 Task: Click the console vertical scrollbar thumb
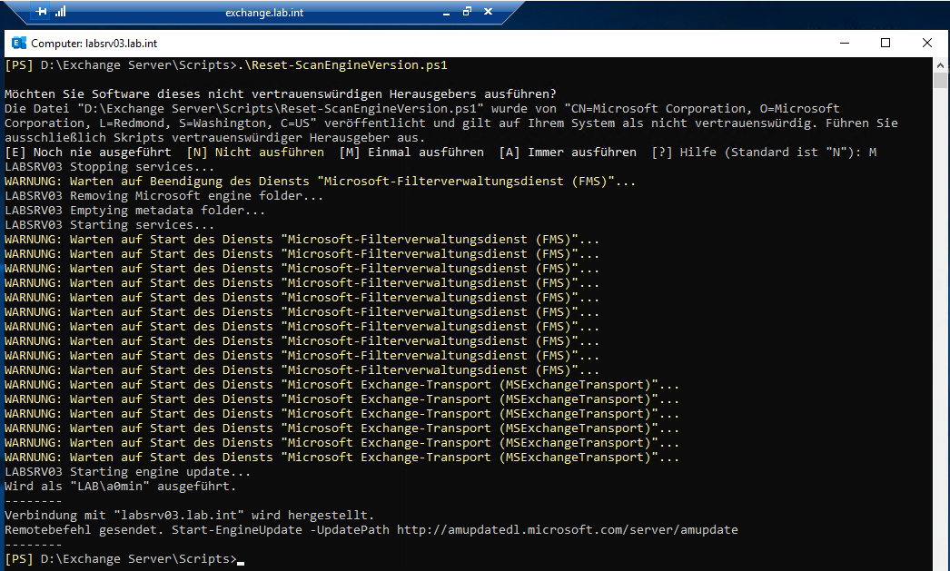coord(942,82)
